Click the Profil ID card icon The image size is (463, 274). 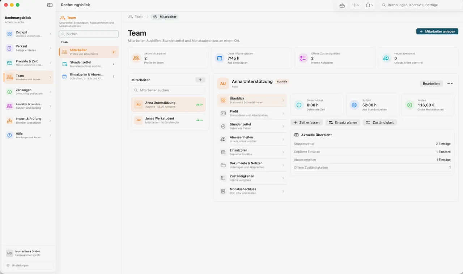[x=223, y=113]
